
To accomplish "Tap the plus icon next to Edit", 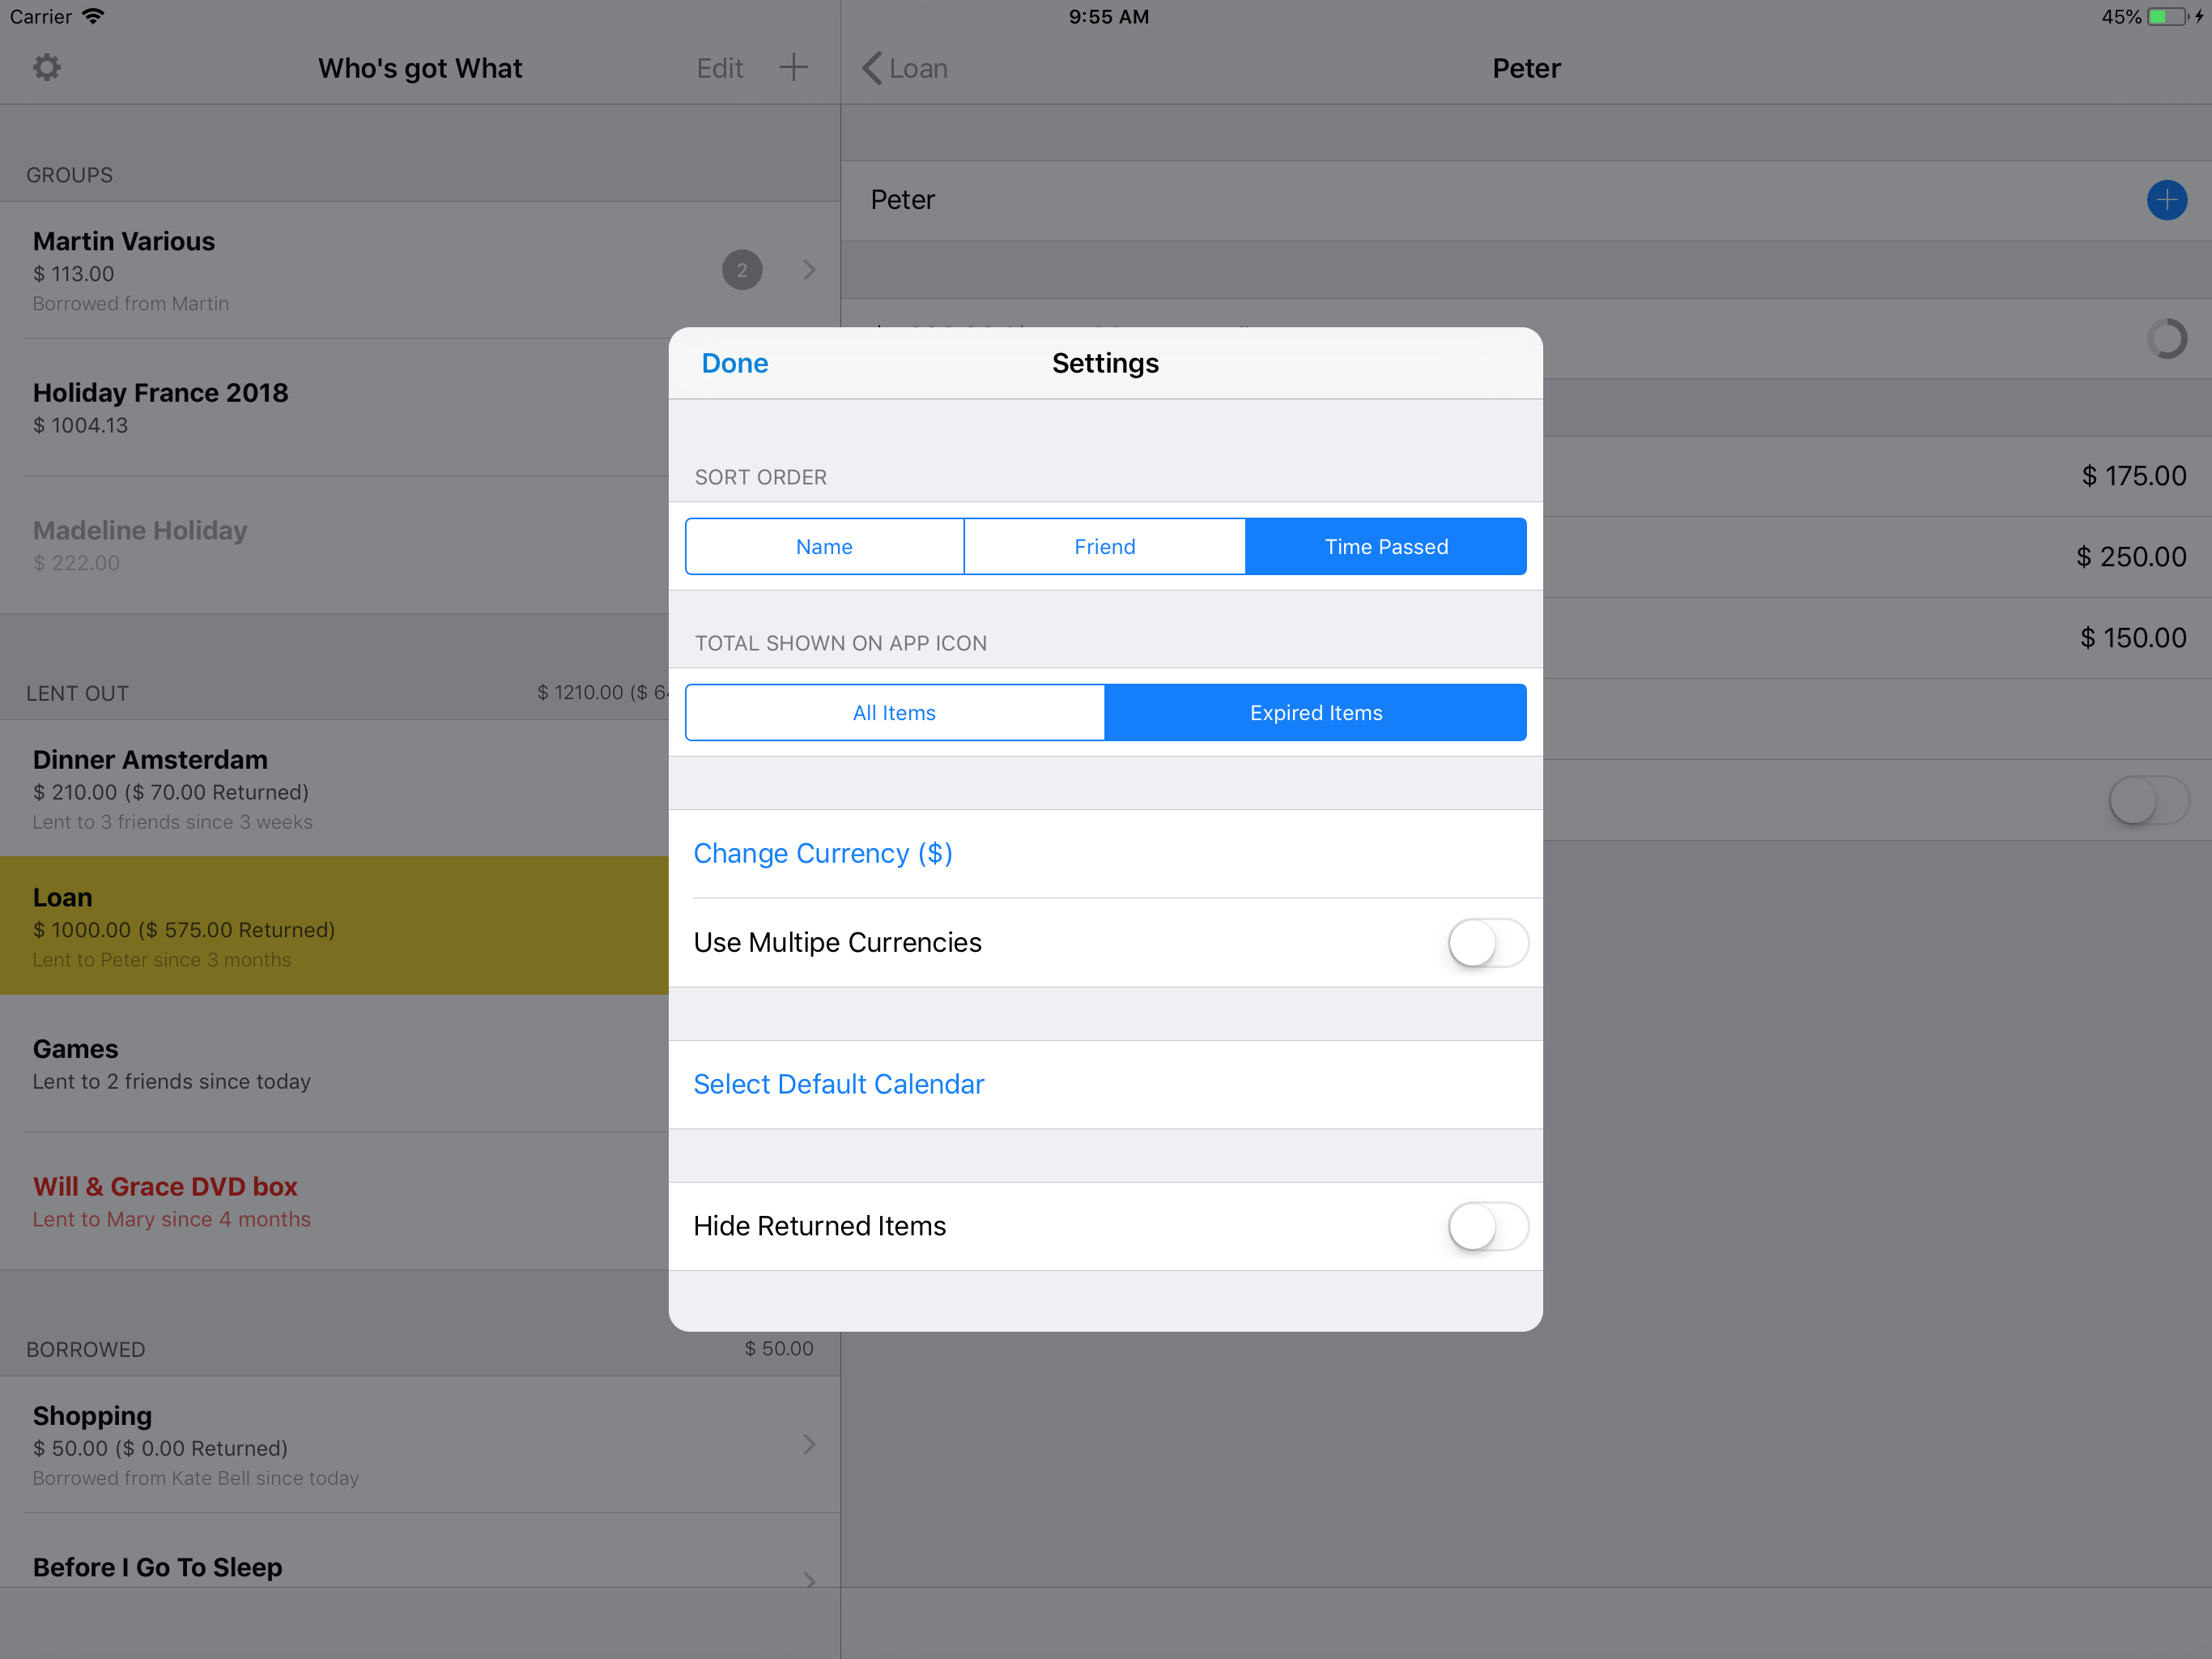I will pyautogui.click(x=793, y=68).
